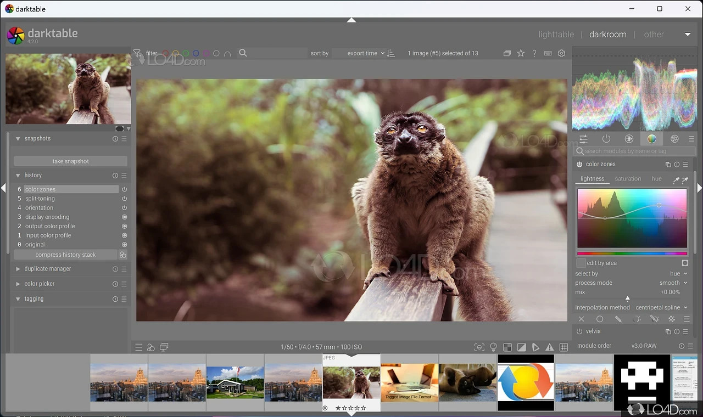Open the other views menu
The height and width of the screenshot is (417, 703).
point(654,34)
